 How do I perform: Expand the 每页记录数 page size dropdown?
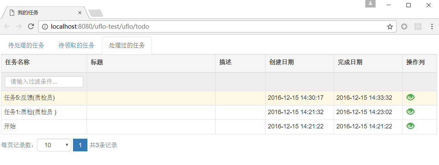pos(54,145)
